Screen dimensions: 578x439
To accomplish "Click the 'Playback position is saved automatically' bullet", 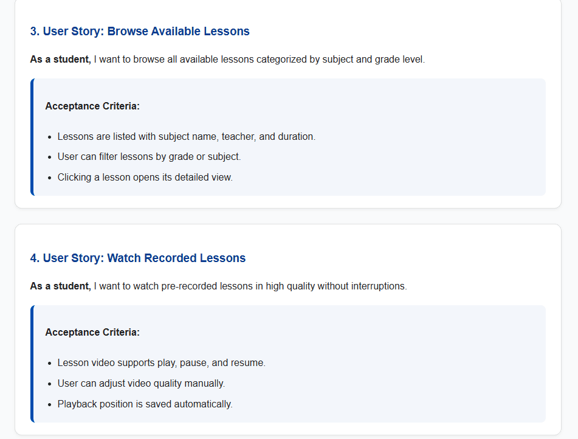I will pos(145,404).
